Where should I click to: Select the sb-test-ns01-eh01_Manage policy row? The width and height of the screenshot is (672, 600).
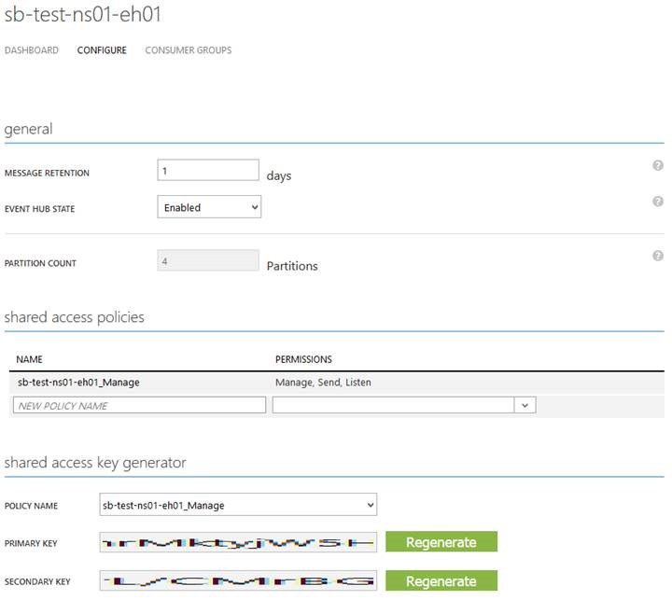pos(79,383)
